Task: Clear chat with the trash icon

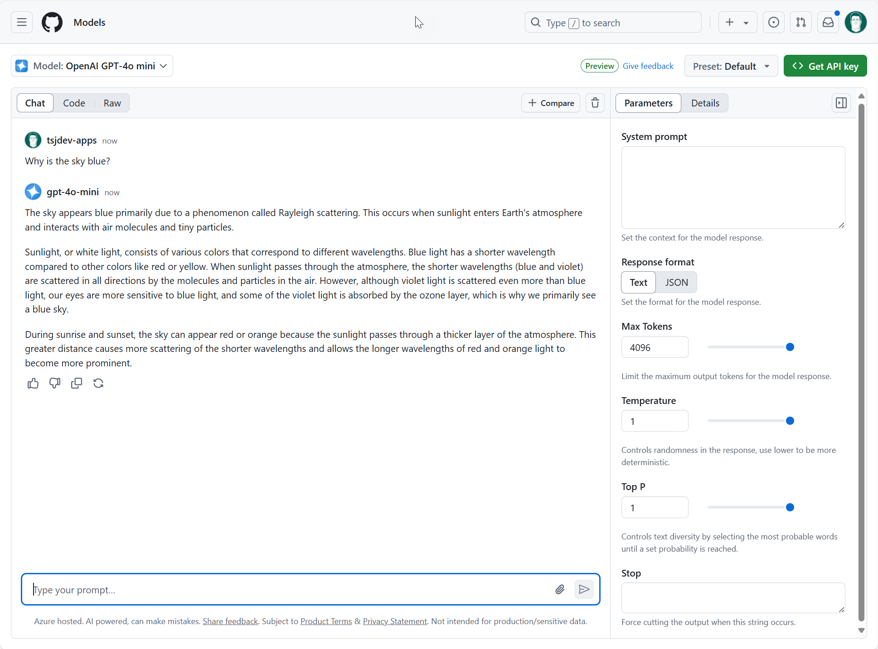Action: click(595, 103)
